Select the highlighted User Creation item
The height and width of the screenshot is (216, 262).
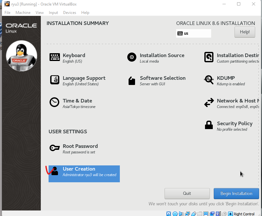(84, 174)
